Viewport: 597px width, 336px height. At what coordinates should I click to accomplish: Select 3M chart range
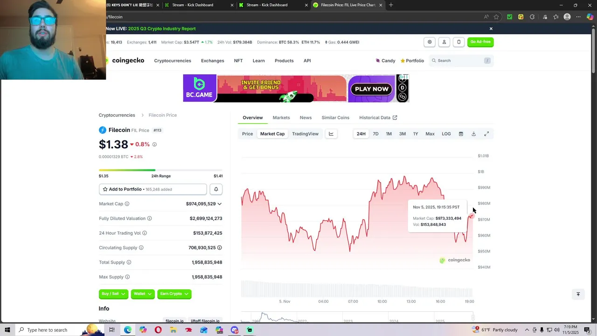coord(402,134)
